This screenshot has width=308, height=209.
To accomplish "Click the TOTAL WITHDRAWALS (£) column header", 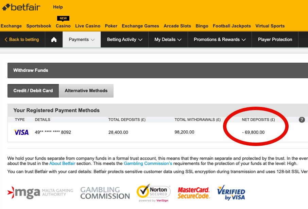I will coord(198,120).
